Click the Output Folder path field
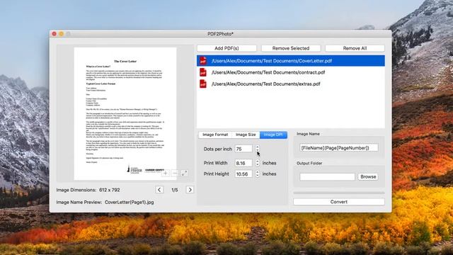Viewport: 453px width, 255px height. coord(327,176)
